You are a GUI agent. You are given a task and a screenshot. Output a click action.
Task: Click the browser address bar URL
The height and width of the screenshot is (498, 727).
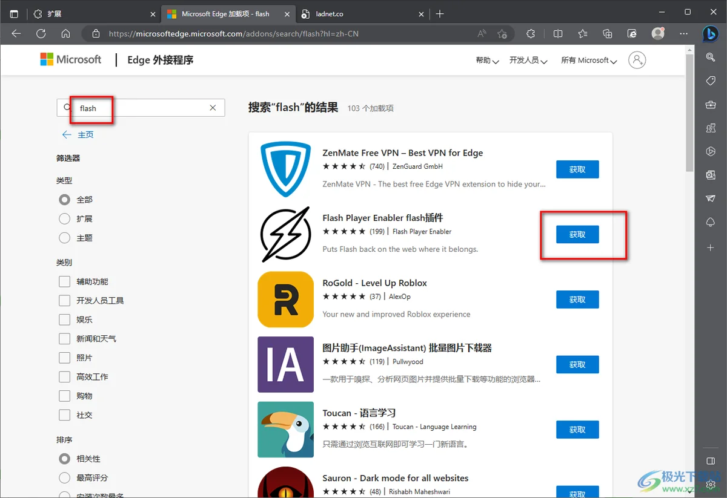(x=234, y=34)
